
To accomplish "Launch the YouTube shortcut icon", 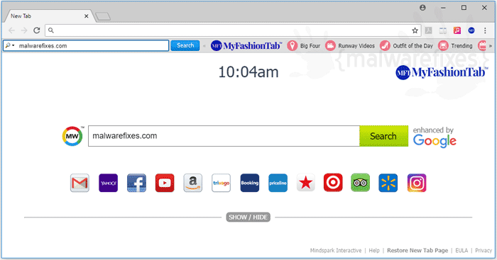I will coord(165,183).
